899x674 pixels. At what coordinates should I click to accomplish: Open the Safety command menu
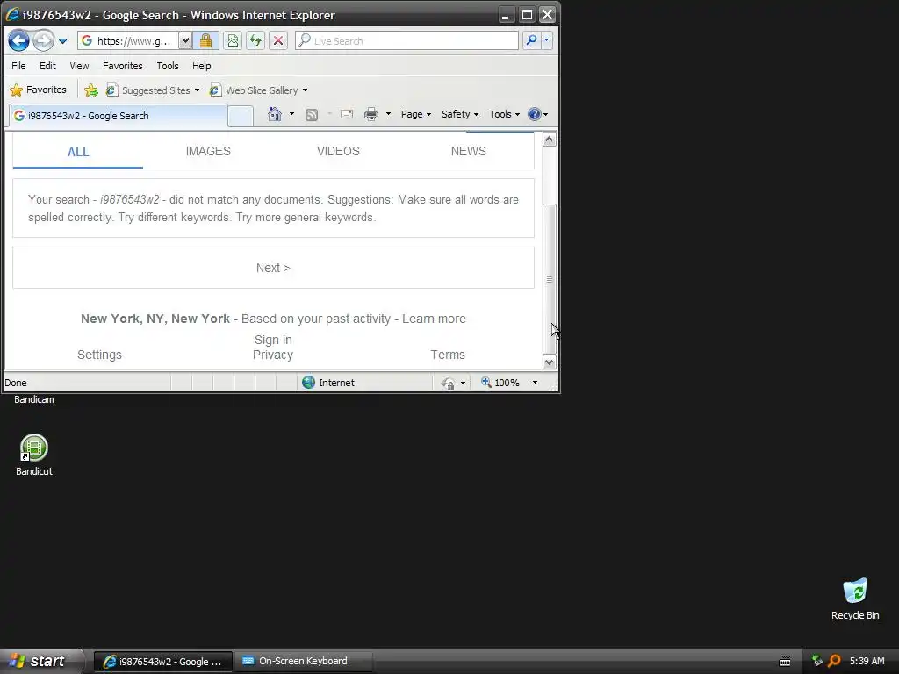(460, 114)
